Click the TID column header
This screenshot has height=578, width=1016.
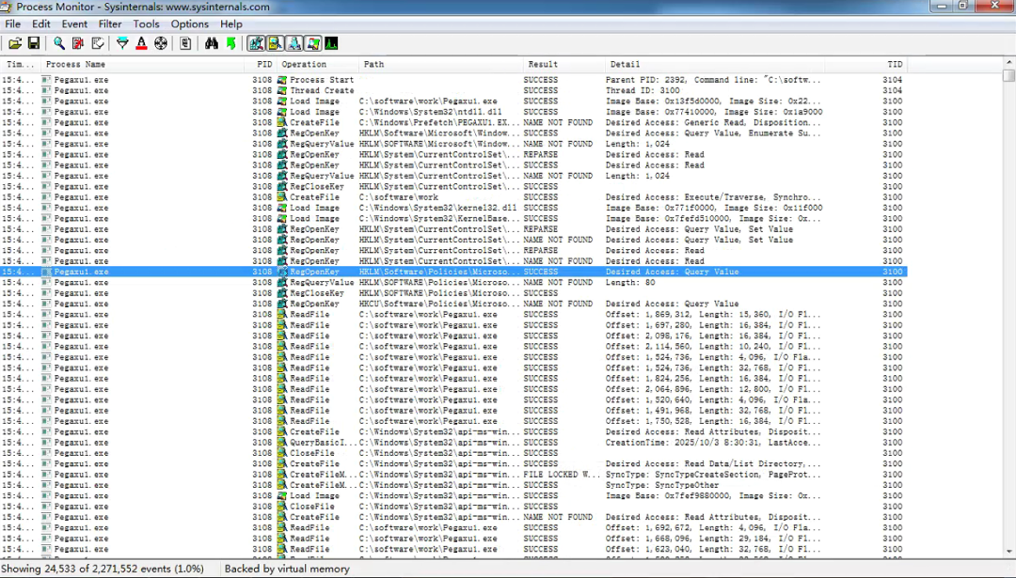click(x=865, y=64)
